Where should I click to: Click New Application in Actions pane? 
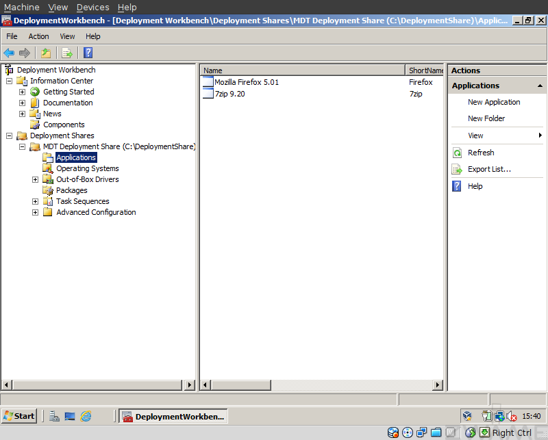[x=494, y=102]
